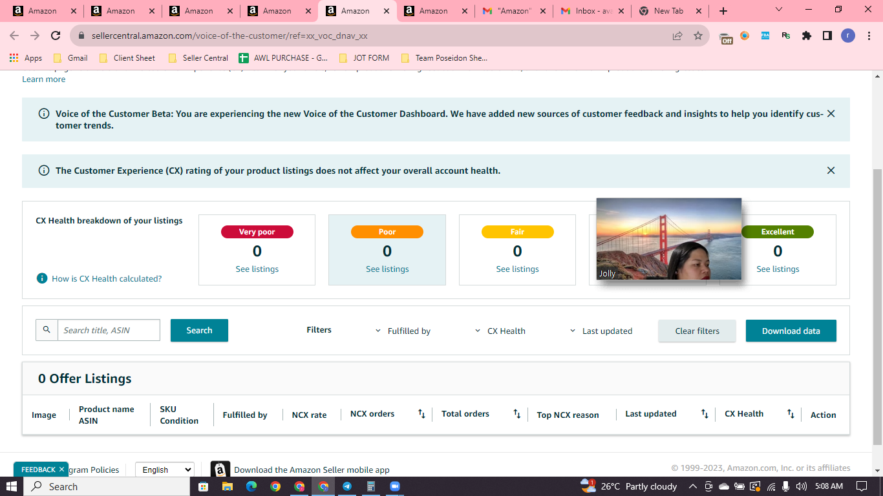Open the AWL PURCHASE sheet bookmark
This screenshot has width=883, height=496.
coord(283,58)
